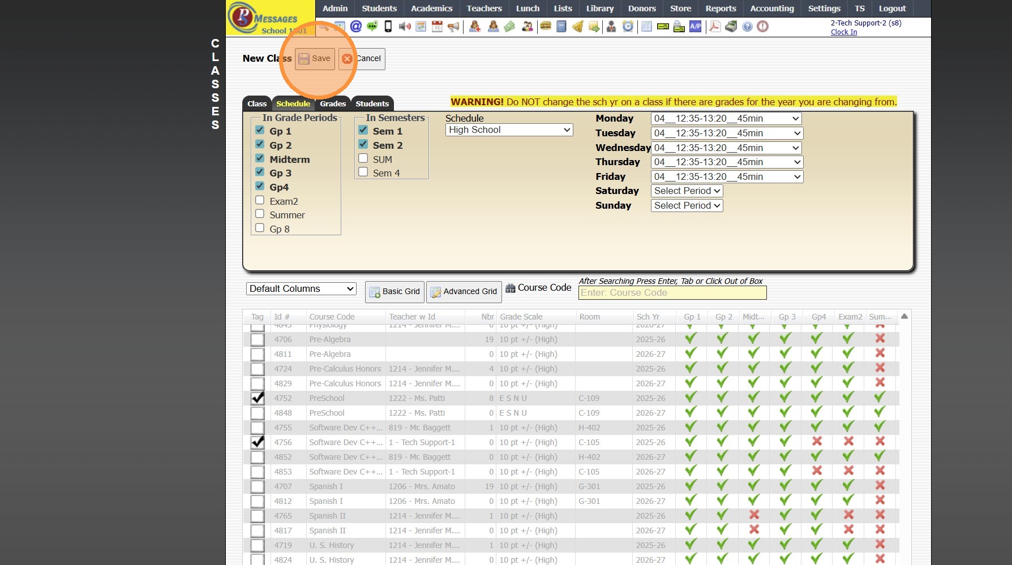Image resolution: width=1012 pixels, height=565 pixels.
Task: Open the Saturday Select Period dropdown
Action: pyautogui.click(x=687, y=191)
